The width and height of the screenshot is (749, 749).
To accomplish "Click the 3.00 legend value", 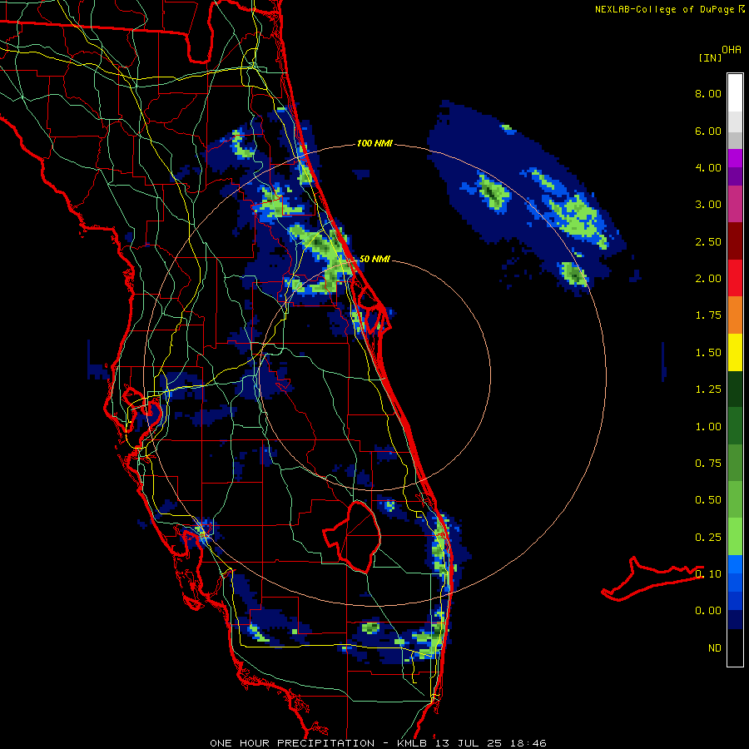I will [708, 205].
